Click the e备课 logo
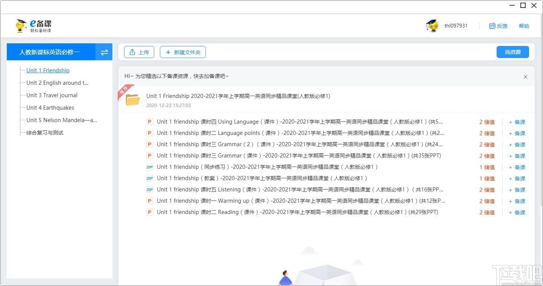543x286 pixels. (x=34, y=26)
